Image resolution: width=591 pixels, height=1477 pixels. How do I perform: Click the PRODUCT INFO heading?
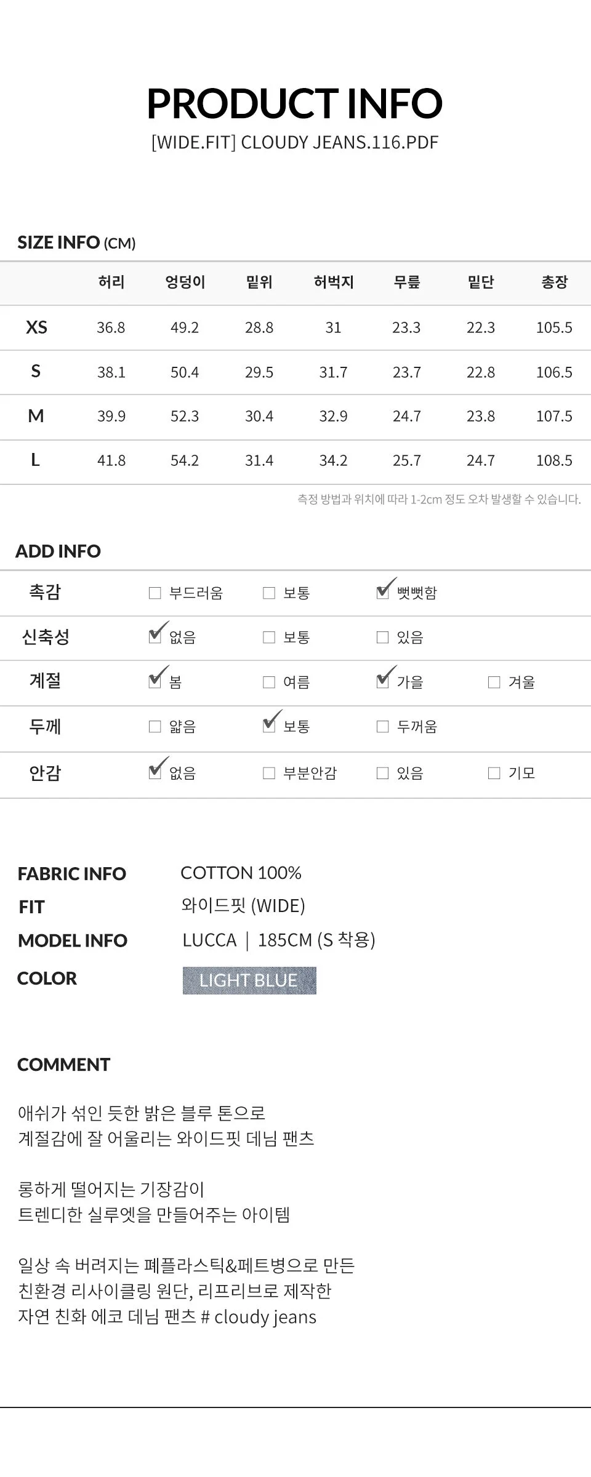(x=295, y=103)
